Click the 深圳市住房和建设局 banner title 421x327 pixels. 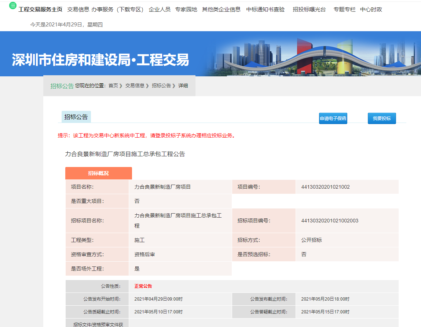pos(100,60)
